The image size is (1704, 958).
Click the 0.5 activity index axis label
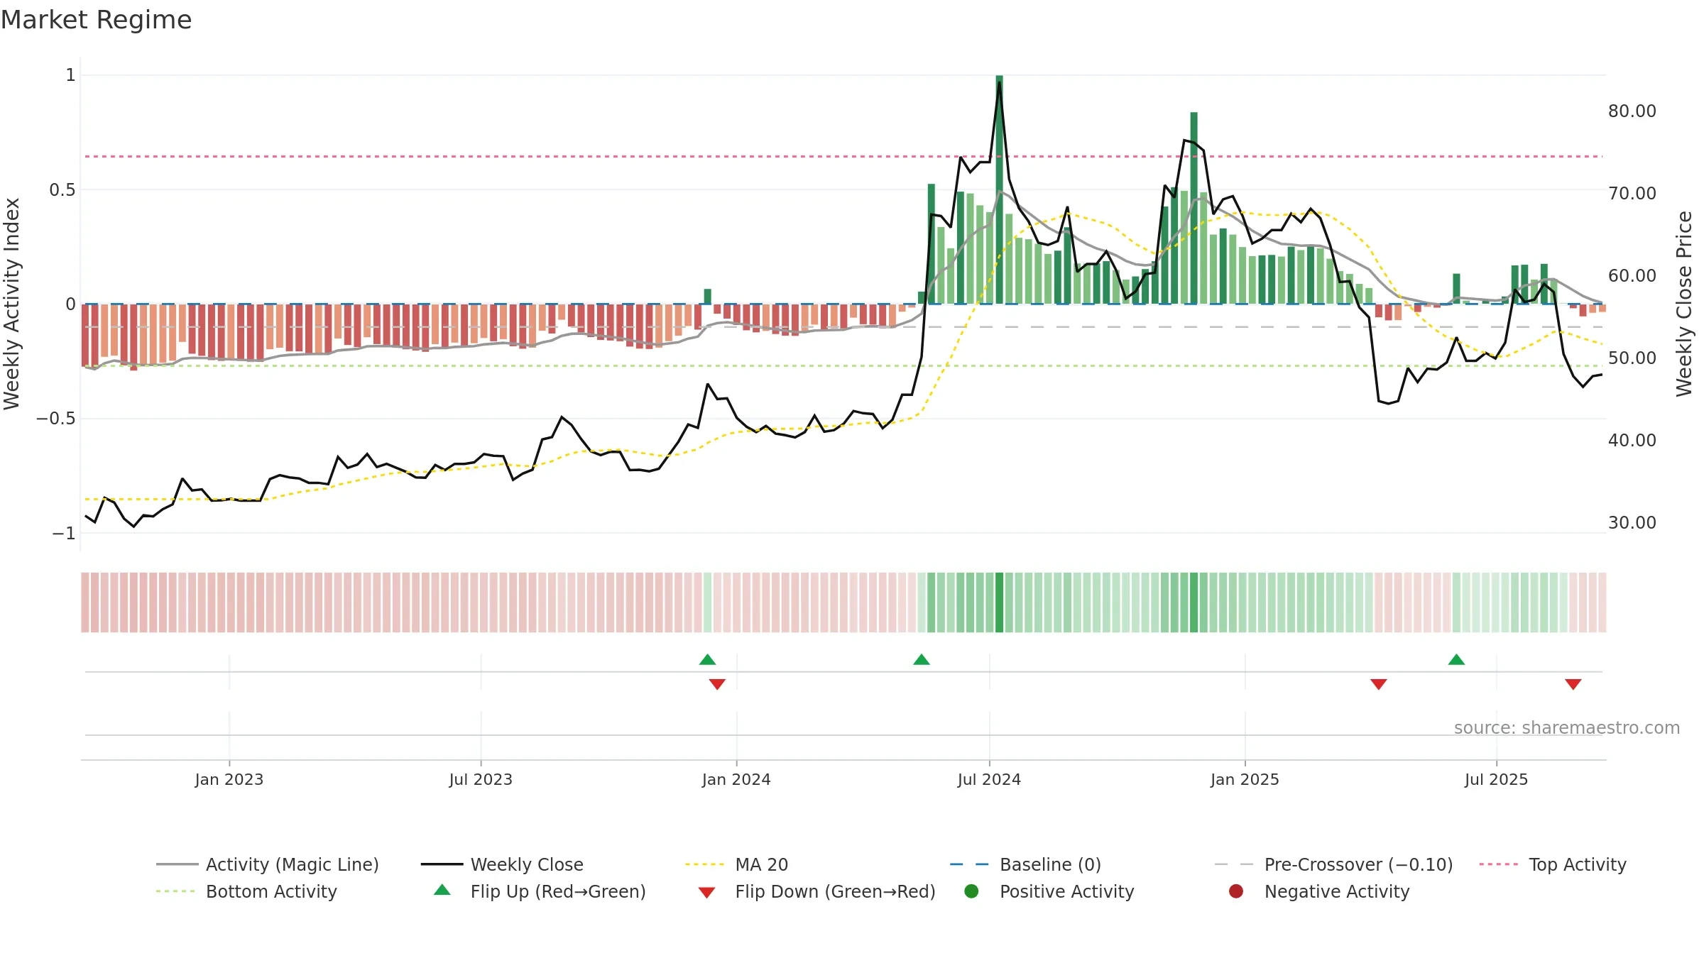(x=62, y=190)
